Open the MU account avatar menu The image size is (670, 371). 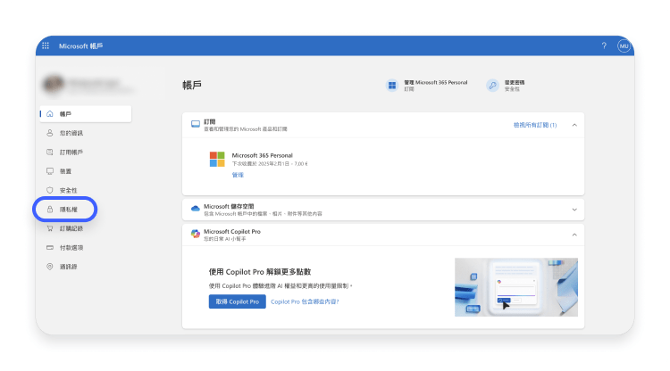[624, 45]
